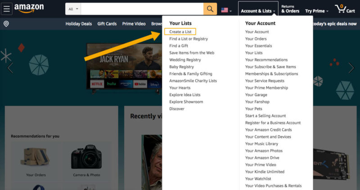The width and height of the screenshot is (360, 190).
Task: Open Holiday Deals in navigation bar
Action: 78,24
